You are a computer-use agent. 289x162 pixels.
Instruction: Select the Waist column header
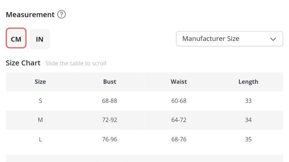(x=179, y=82)
